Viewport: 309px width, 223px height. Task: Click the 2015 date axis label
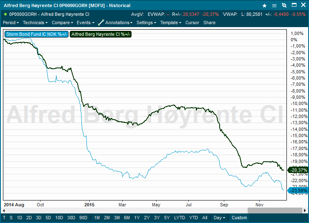click(x=89, y=205)
